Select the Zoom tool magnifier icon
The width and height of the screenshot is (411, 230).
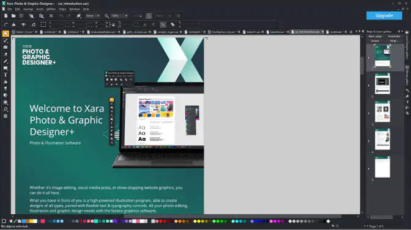(6, 109)
